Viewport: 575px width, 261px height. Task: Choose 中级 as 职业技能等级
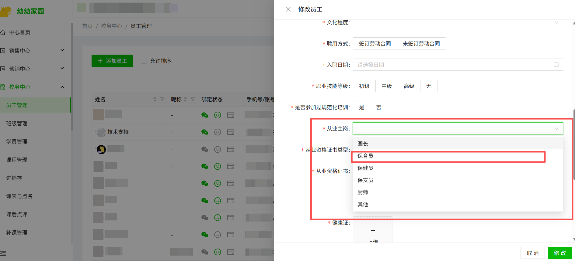(x=386, y=86)
